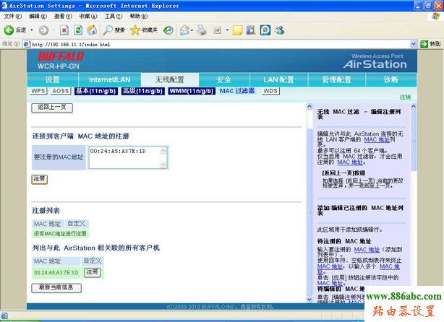Open the Search (搜索) toolbar button
Image resolution: width=444 pixels, height=322 pixels.
(114, 30)
